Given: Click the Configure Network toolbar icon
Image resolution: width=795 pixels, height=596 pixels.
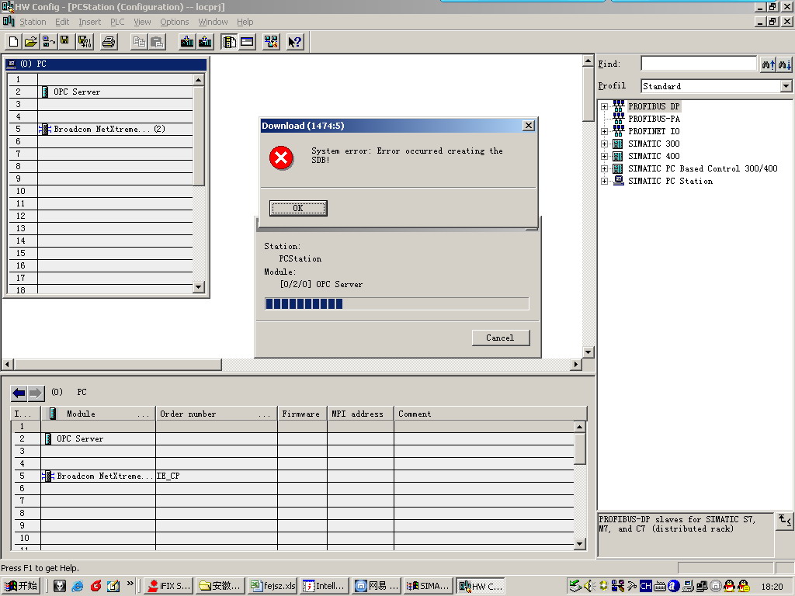Looking at the screenshot, I should point(271,42).
